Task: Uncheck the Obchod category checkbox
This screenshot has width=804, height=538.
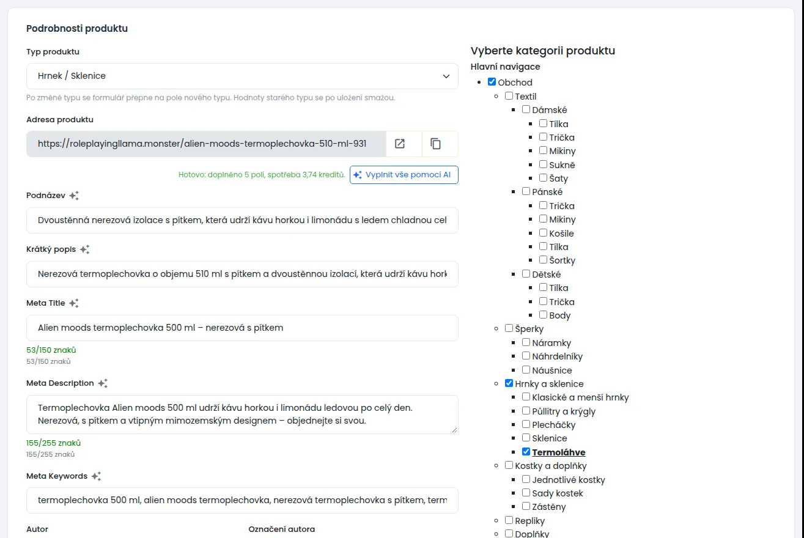Action: (492, 82)
